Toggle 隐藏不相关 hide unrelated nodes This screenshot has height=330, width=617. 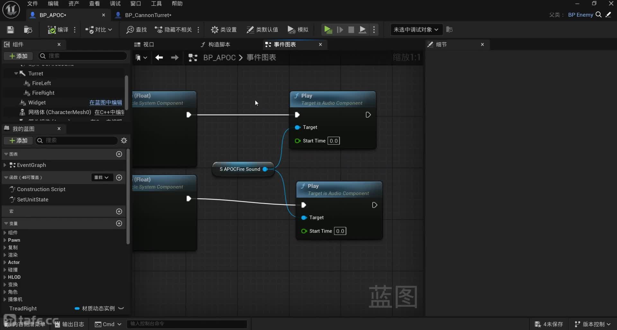pos(174,30)
